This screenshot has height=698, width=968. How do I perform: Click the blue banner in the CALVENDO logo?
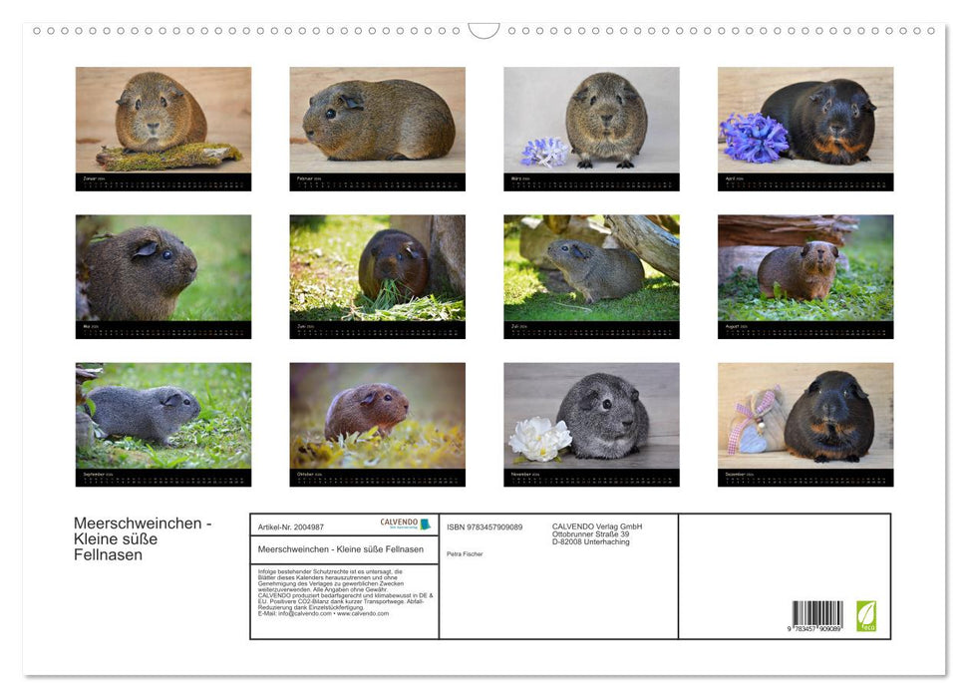click(425, 523)
